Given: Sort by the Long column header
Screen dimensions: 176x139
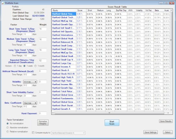Looking at the screenshot, I should pyautogui.click(x=110, y=10).
